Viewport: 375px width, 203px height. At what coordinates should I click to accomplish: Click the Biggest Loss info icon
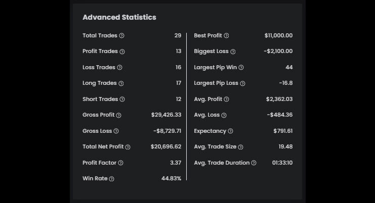click(233, 52)
